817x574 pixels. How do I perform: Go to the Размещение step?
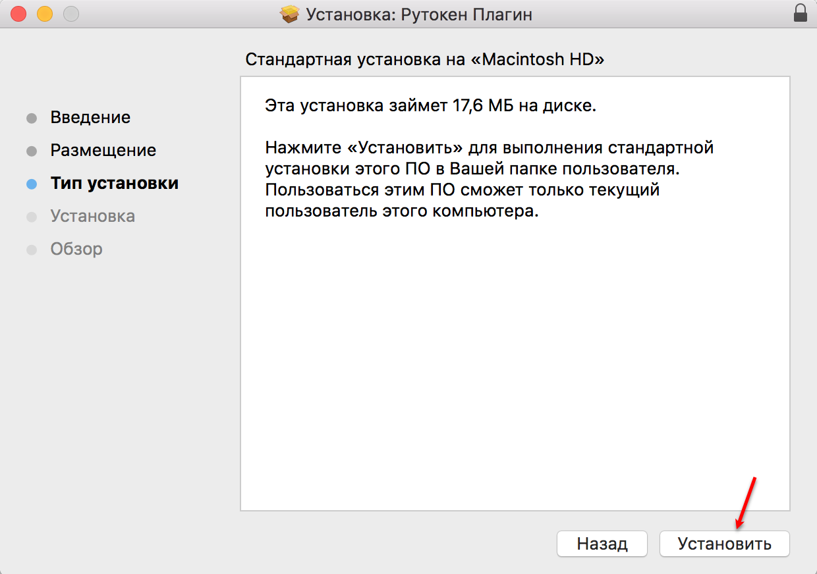tap(103, 151)
